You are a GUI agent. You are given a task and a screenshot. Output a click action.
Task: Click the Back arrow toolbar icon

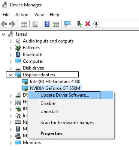point(4,24)
